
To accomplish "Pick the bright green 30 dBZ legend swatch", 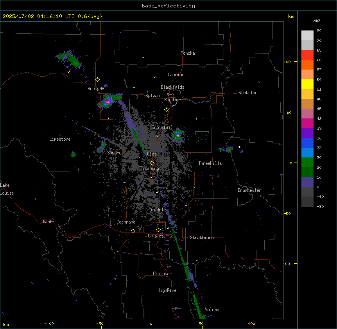I will pyautogui.click(x=307, y=163).
